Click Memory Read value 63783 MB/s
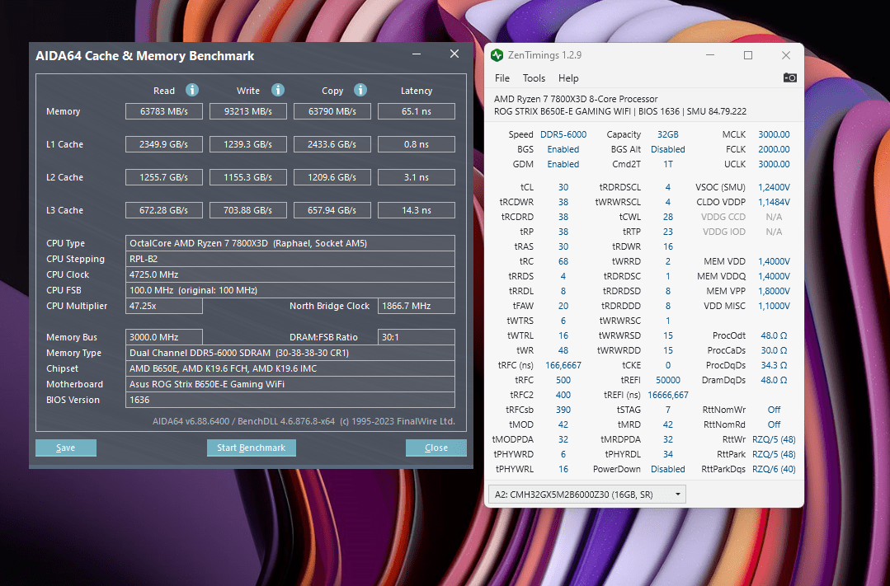Screen dimensions: 890x586 [164, 111]
